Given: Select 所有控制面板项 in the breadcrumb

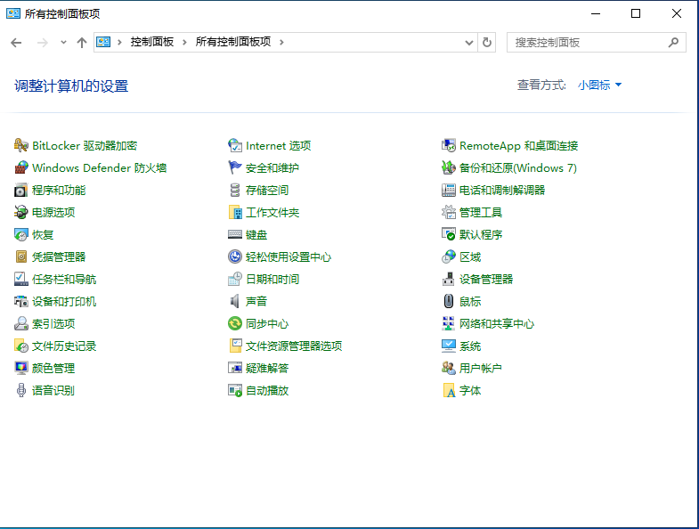Looking at the screenshot, I should point(233,42).
